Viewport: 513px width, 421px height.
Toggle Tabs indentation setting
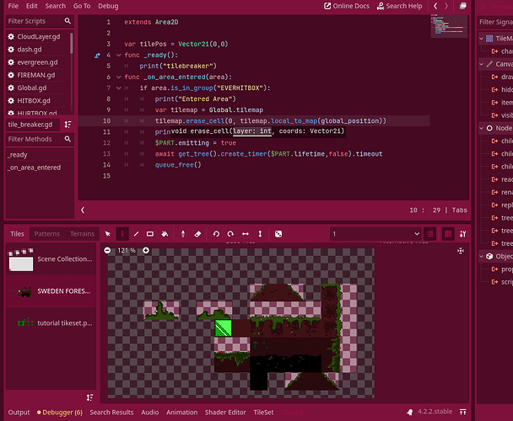tap(459, 210)
